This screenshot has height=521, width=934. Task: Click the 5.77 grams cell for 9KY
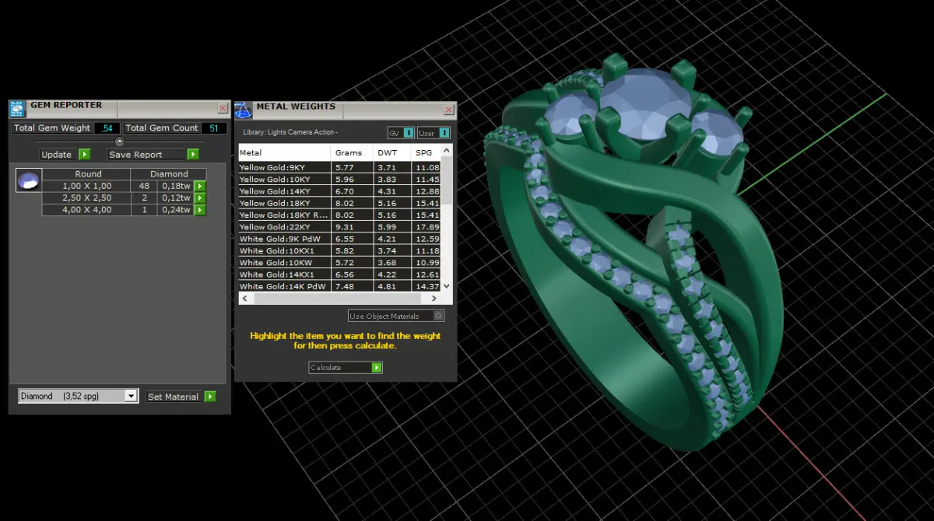[x=353, y=167]
